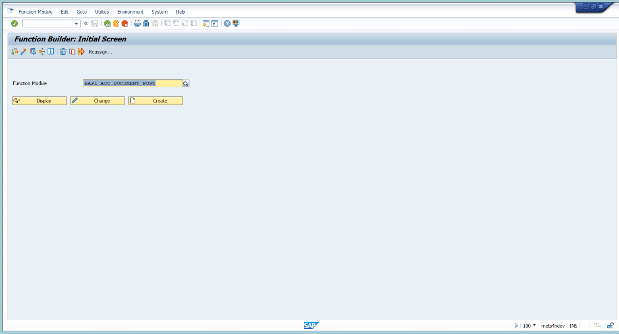Click the Test/Execute wand icon
The image size is (619, 334).
click(23, 52)
